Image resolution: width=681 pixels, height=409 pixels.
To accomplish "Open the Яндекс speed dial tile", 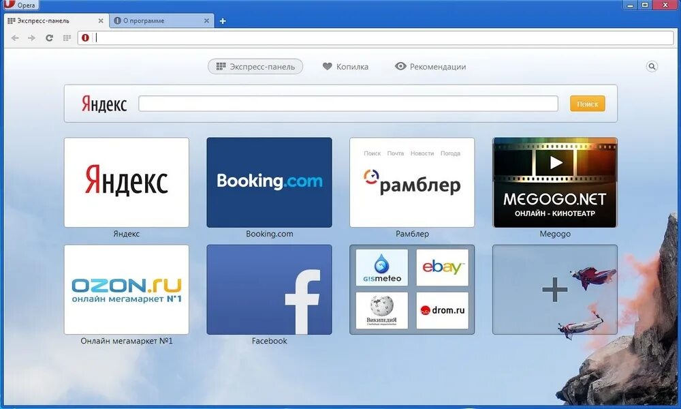I will [x=127, y=183].
